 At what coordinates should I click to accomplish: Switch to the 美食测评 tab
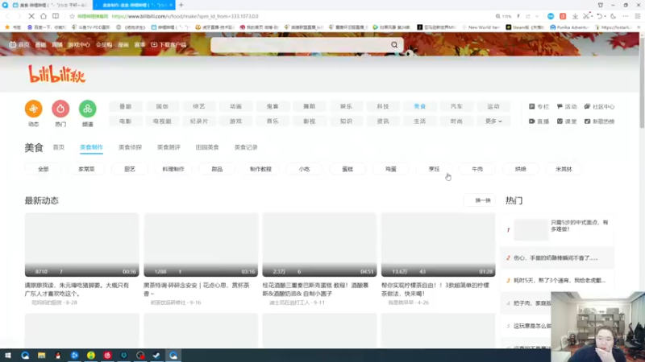tap(169, 147)
